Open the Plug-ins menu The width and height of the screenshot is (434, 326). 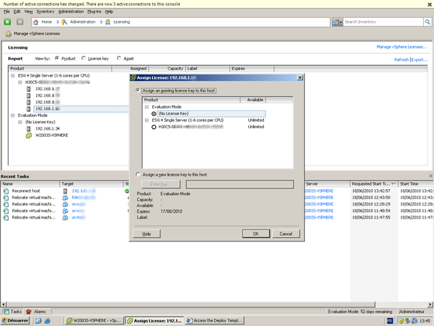click(x=94, y=11)
